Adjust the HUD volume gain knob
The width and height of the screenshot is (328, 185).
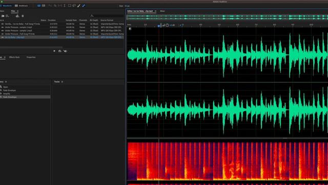pyautogui.click(x=167, y=25)
